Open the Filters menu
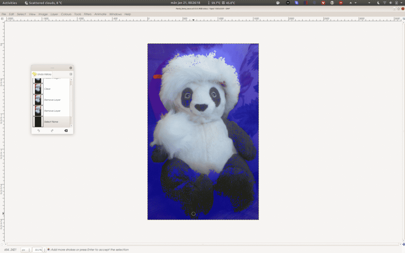 88,14
